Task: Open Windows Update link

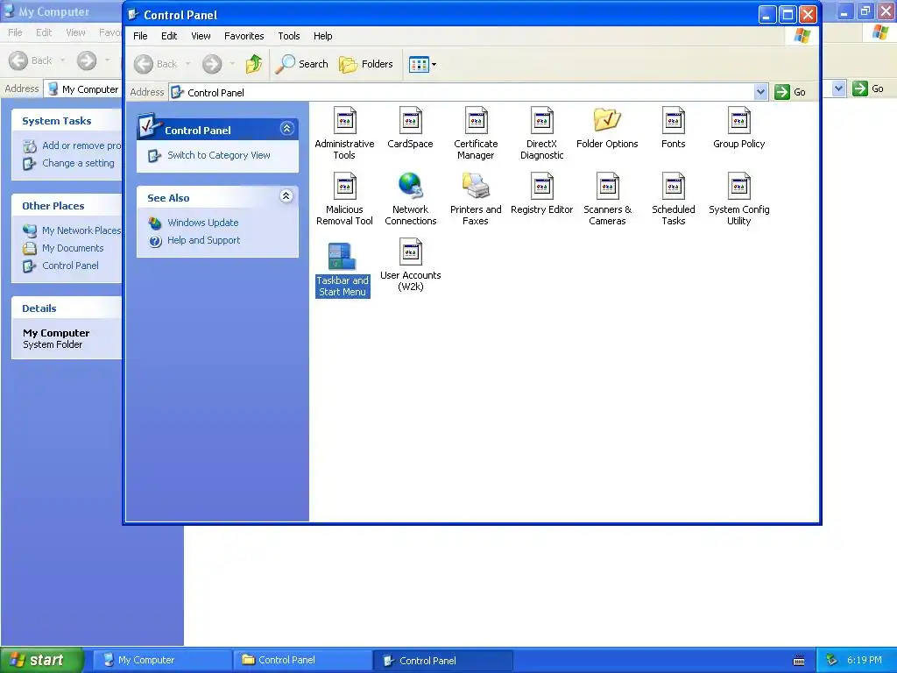Action: tap(203, 223)
